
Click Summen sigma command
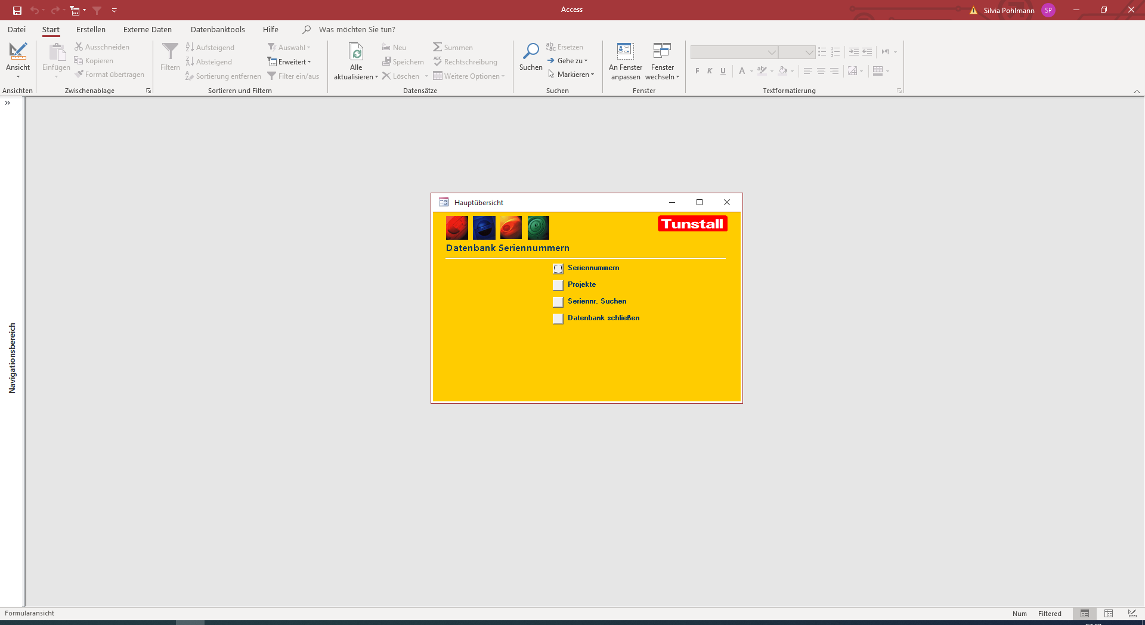point(453,48)
